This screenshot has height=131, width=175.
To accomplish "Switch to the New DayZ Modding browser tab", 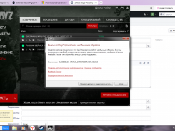I will (x=84, y=3).
